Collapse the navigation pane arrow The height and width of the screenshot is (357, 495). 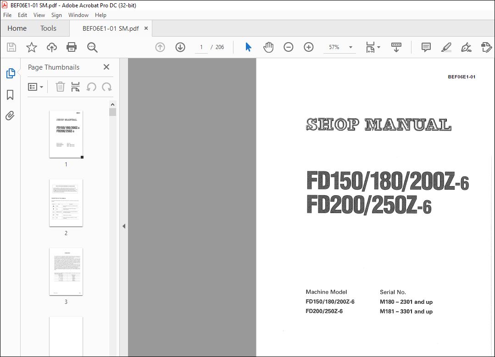(124, 226)
